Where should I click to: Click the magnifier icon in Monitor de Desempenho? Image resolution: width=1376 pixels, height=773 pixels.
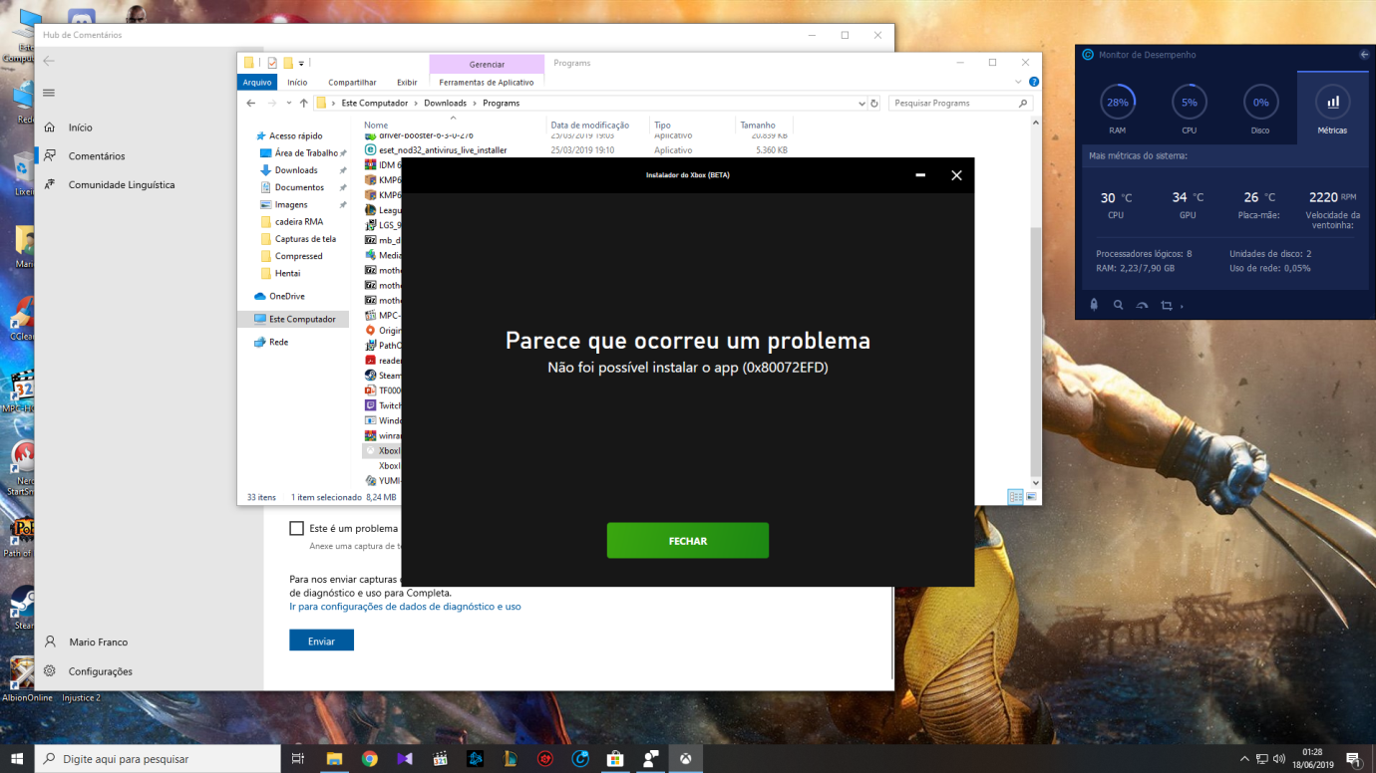click(1118, 305)
